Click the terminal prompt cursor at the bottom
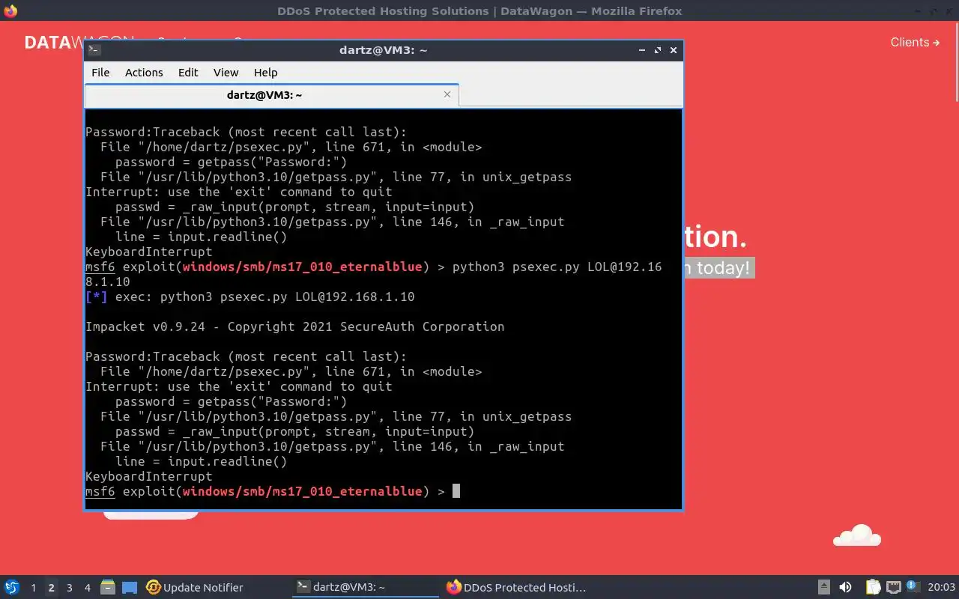The height and width of the screenshot is (599, 959). pos(456,491)
